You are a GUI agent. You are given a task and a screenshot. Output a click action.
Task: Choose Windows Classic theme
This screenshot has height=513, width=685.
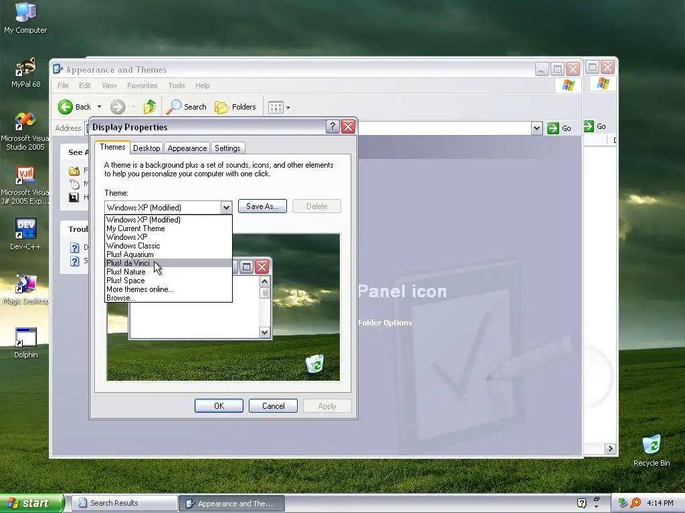coord(168,246)
